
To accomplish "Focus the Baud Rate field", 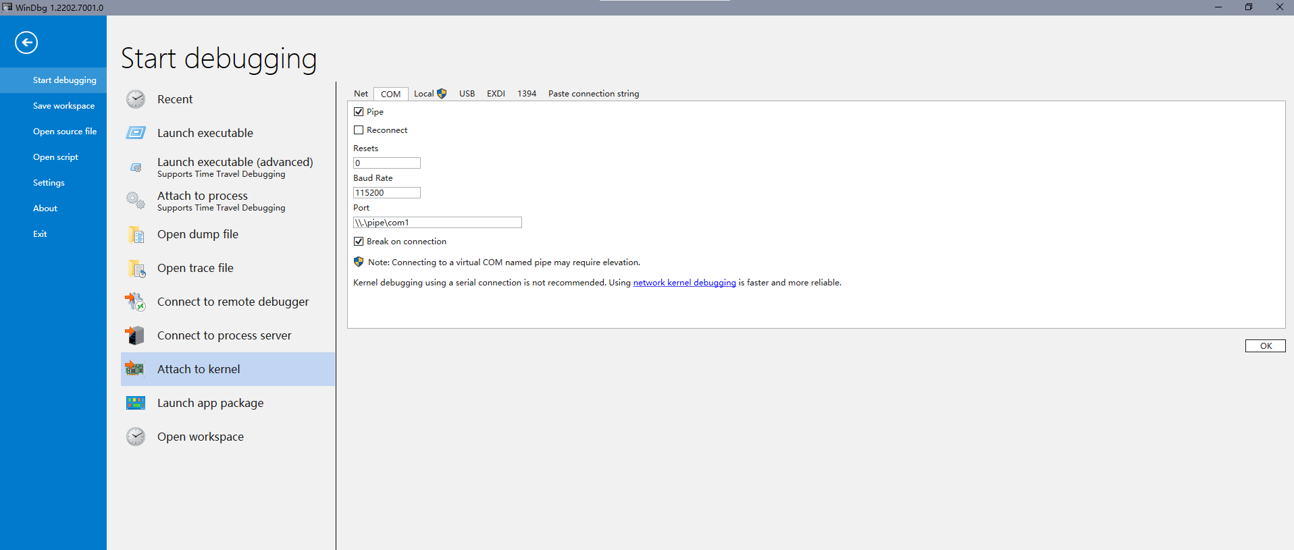I will [387, 192].
